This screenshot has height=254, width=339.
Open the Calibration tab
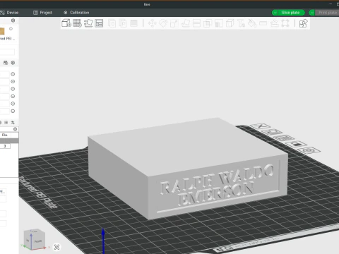76,13
